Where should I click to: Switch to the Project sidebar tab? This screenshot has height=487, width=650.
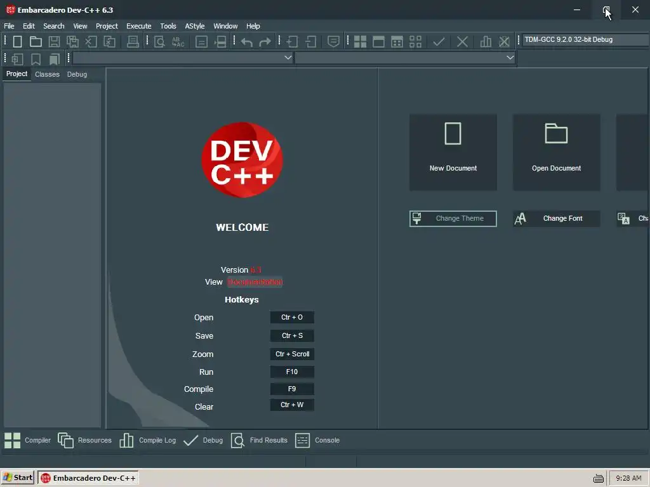17,74
